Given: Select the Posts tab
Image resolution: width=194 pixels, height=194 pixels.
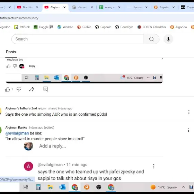Looking at the screenshot, I should click(x=11, y=52).
